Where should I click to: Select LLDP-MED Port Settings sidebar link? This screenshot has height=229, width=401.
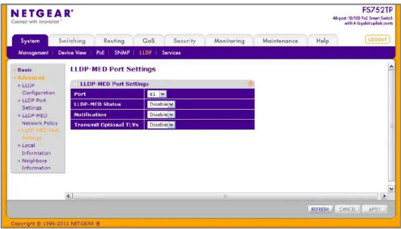(x=40, y=134)
